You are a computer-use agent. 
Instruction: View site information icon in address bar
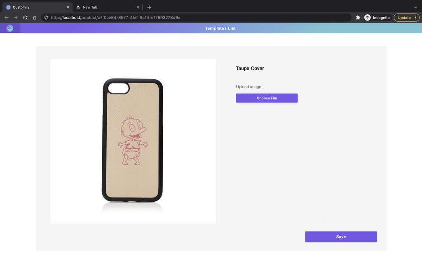[x=46, y=17]
